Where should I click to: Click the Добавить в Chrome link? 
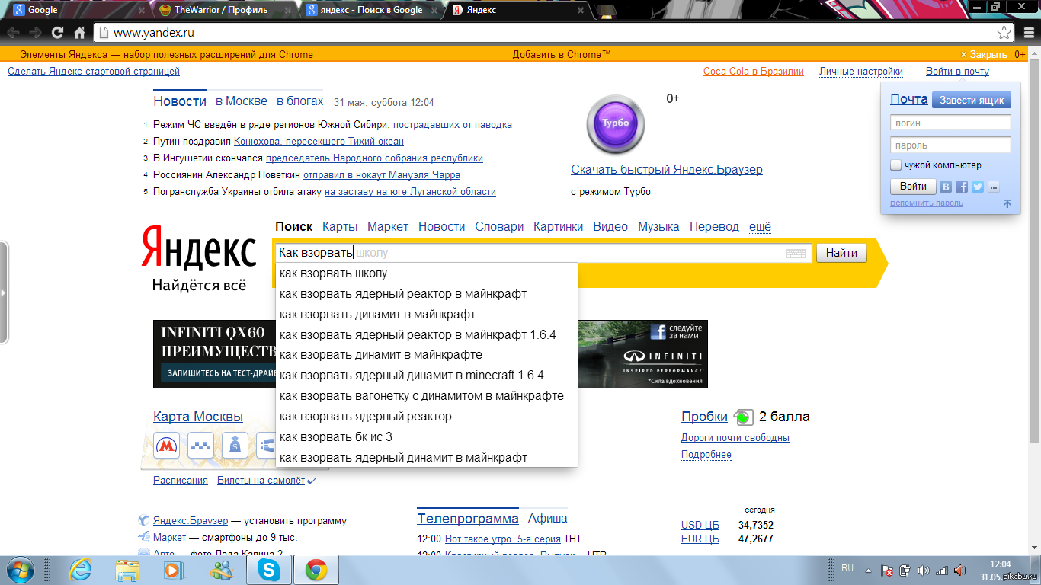(x=562, y=54)
